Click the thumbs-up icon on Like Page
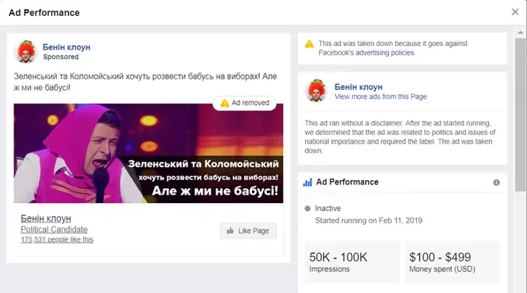Screen dimensions: 527x293 (230, 231)
